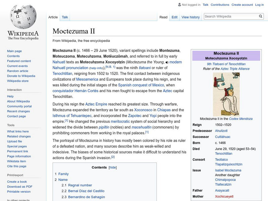Select the Article tab
This screenshot has width=268, height=201.
click(53, 17)
